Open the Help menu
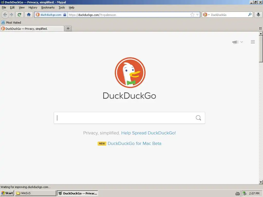The height and width of the screenshot is (197, 263). 71,7
